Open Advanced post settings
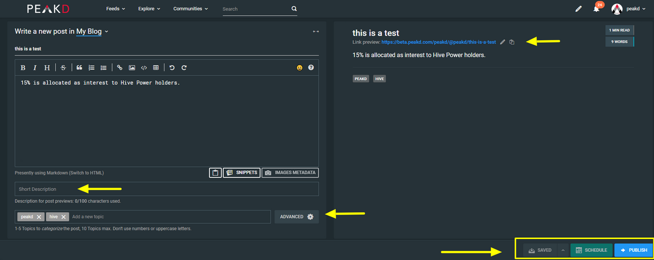Viewport: 654px width, 260px height. [x=296, y=217]
